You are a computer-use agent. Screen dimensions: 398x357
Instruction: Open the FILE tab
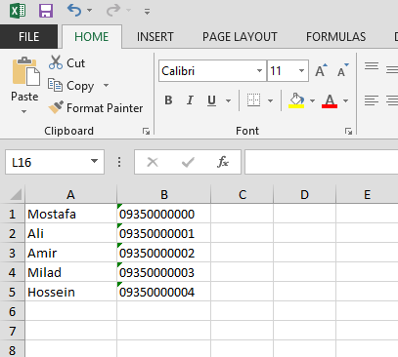pos(28,36)
